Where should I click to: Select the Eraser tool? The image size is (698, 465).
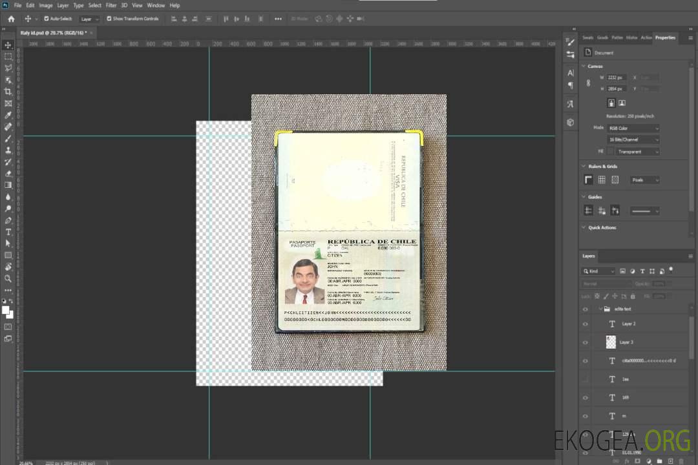(8, 174)
